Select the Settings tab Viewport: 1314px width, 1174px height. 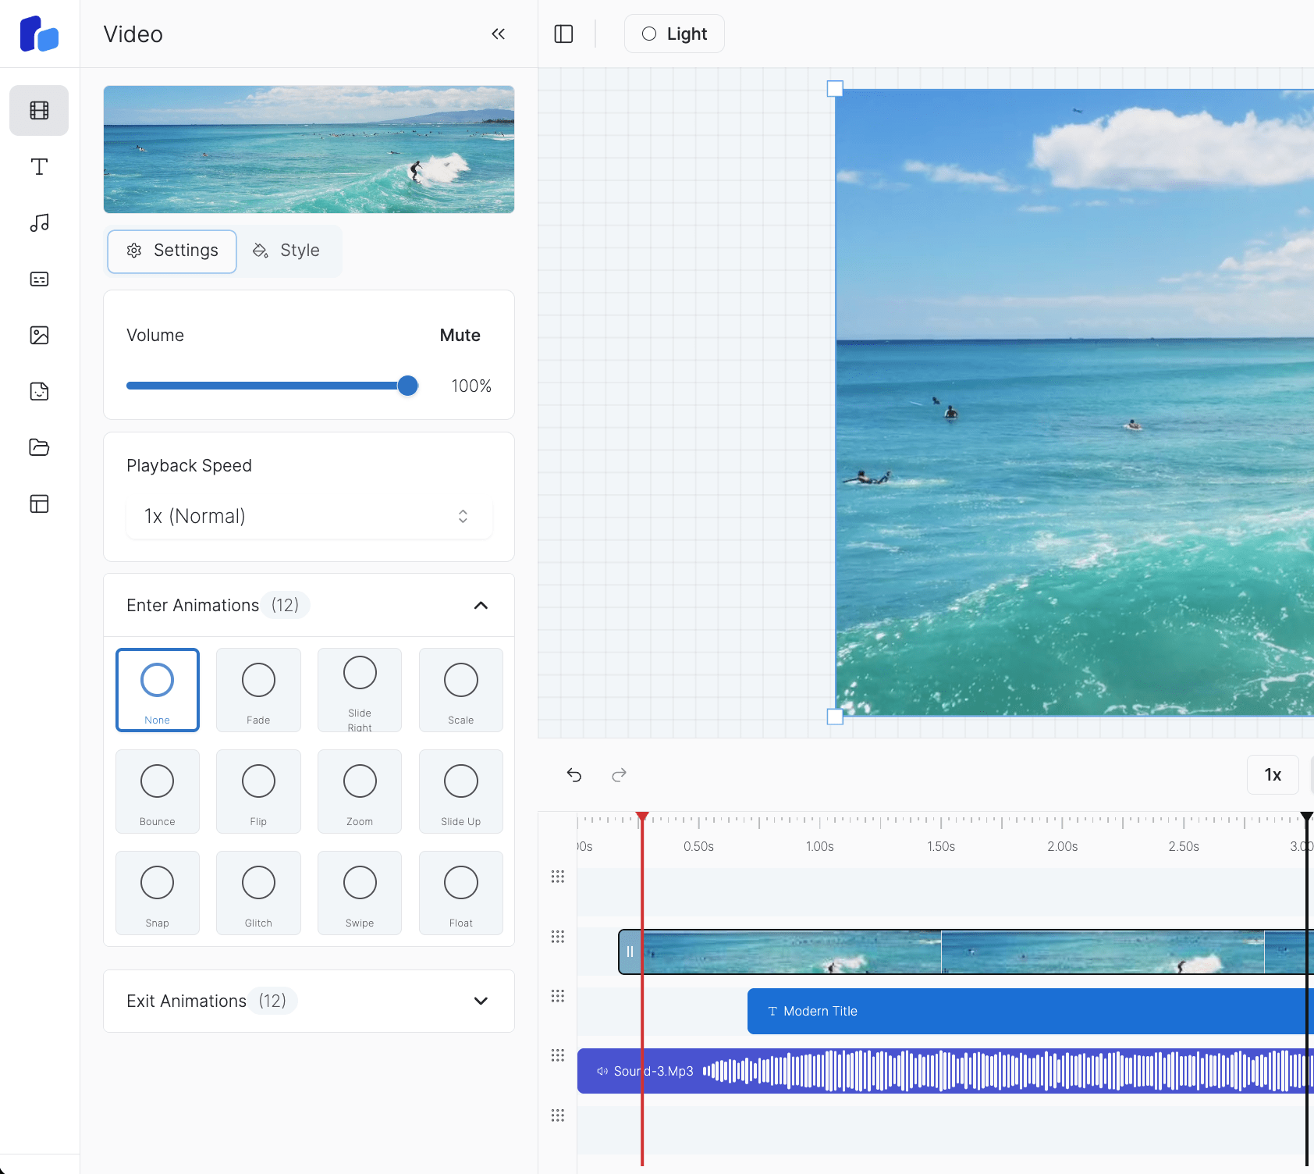(x=172, y=251)
